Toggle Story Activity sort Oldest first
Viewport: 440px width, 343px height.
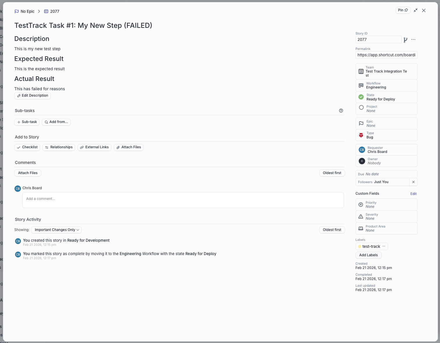(x=332, y=230)
